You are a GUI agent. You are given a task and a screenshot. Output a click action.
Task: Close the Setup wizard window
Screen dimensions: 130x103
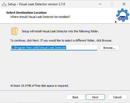[124, 4]
